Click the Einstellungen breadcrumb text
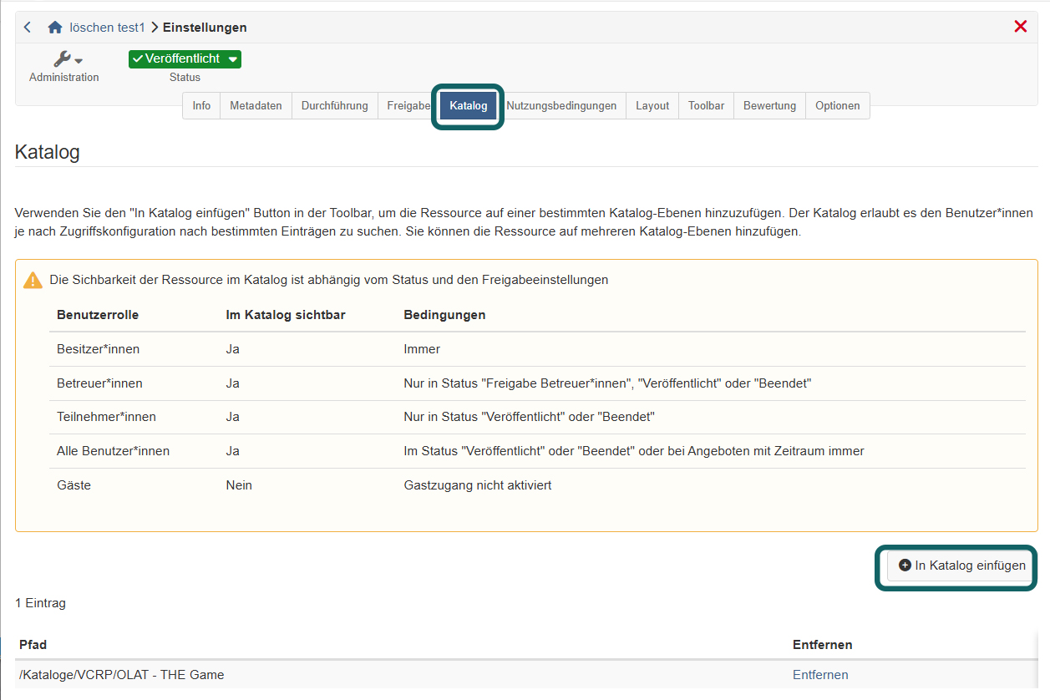Screen dimensions: 1050x700 205,28
